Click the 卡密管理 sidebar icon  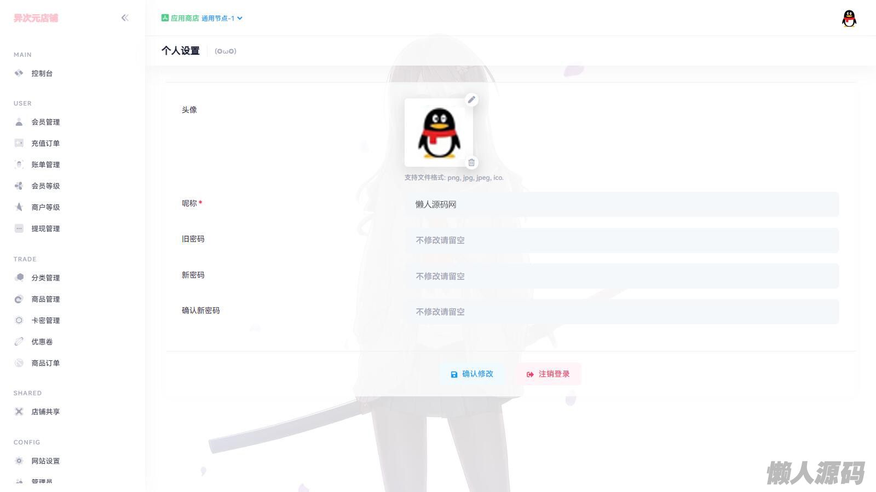[x=19, y=320]
